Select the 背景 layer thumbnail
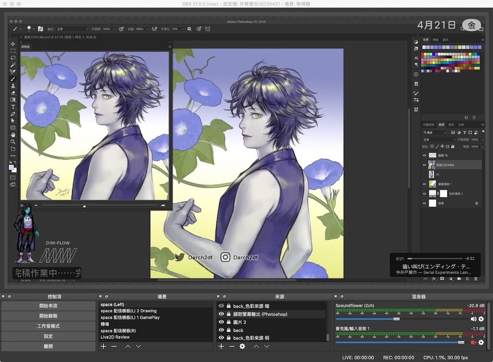 coord(433,203)
